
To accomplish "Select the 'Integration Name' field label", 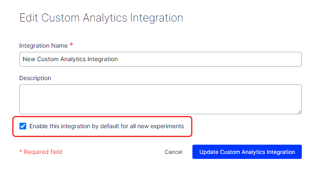I will [44, 46].
